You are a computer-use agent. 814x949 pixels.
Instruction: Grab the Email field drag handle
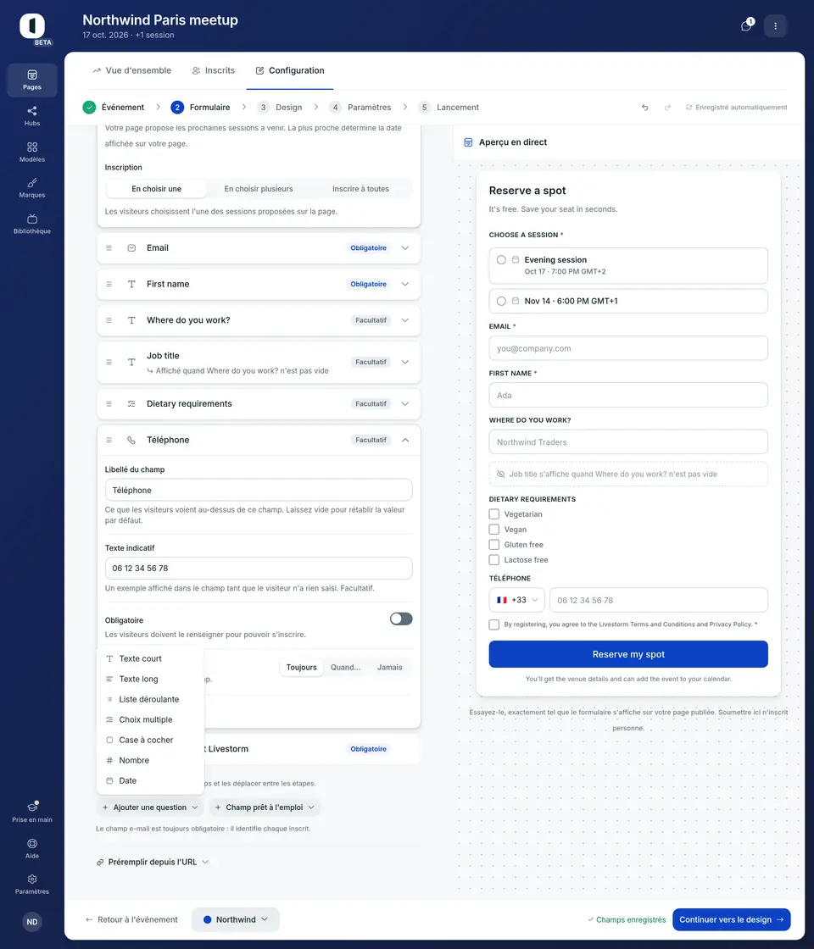(x=109, y=248)
